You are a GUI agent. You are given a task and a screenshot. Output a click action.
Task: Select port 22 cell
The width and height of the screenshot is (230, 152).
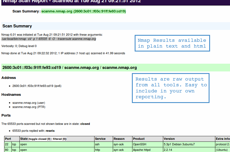pyautogui.click(x=8, y=144)
